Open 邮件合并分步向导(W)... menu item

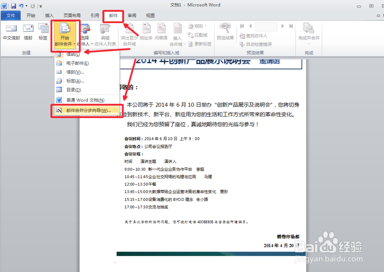point(87,111)
